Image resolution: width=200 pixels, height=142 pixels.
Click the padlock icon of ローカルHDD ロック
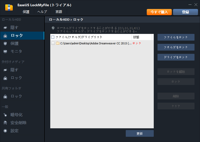pyautogui.click(x=5, y=36)
